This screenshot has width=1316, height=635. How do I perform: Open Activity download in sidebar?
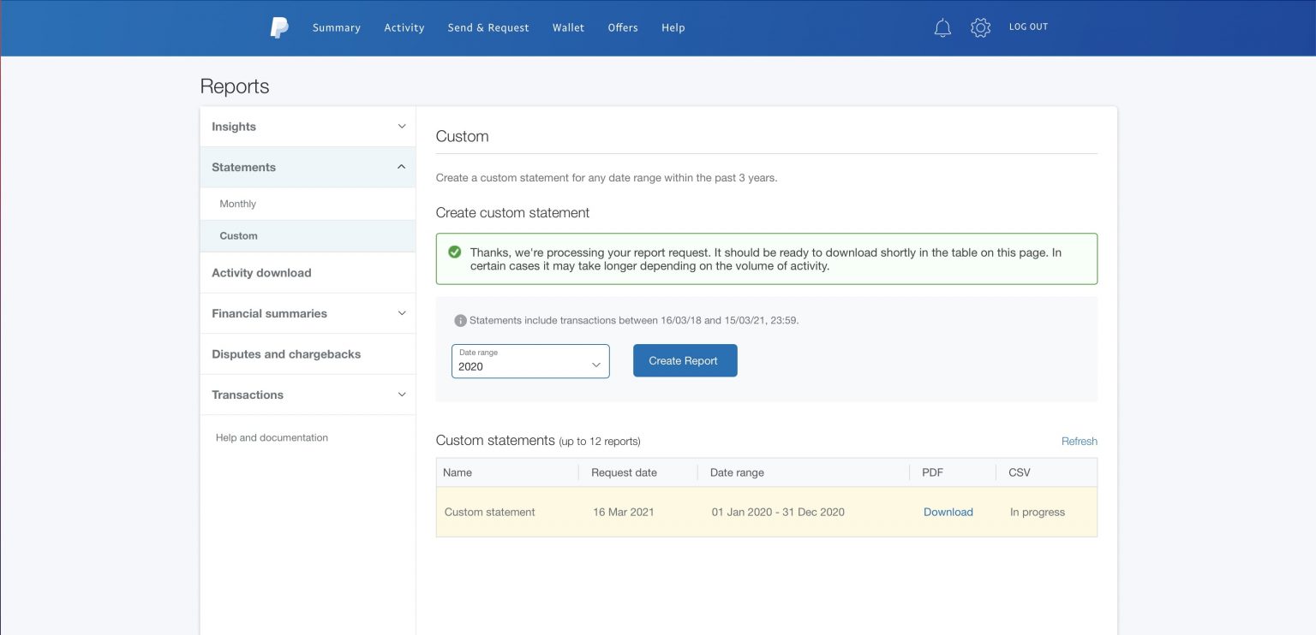tap(261, 273)
